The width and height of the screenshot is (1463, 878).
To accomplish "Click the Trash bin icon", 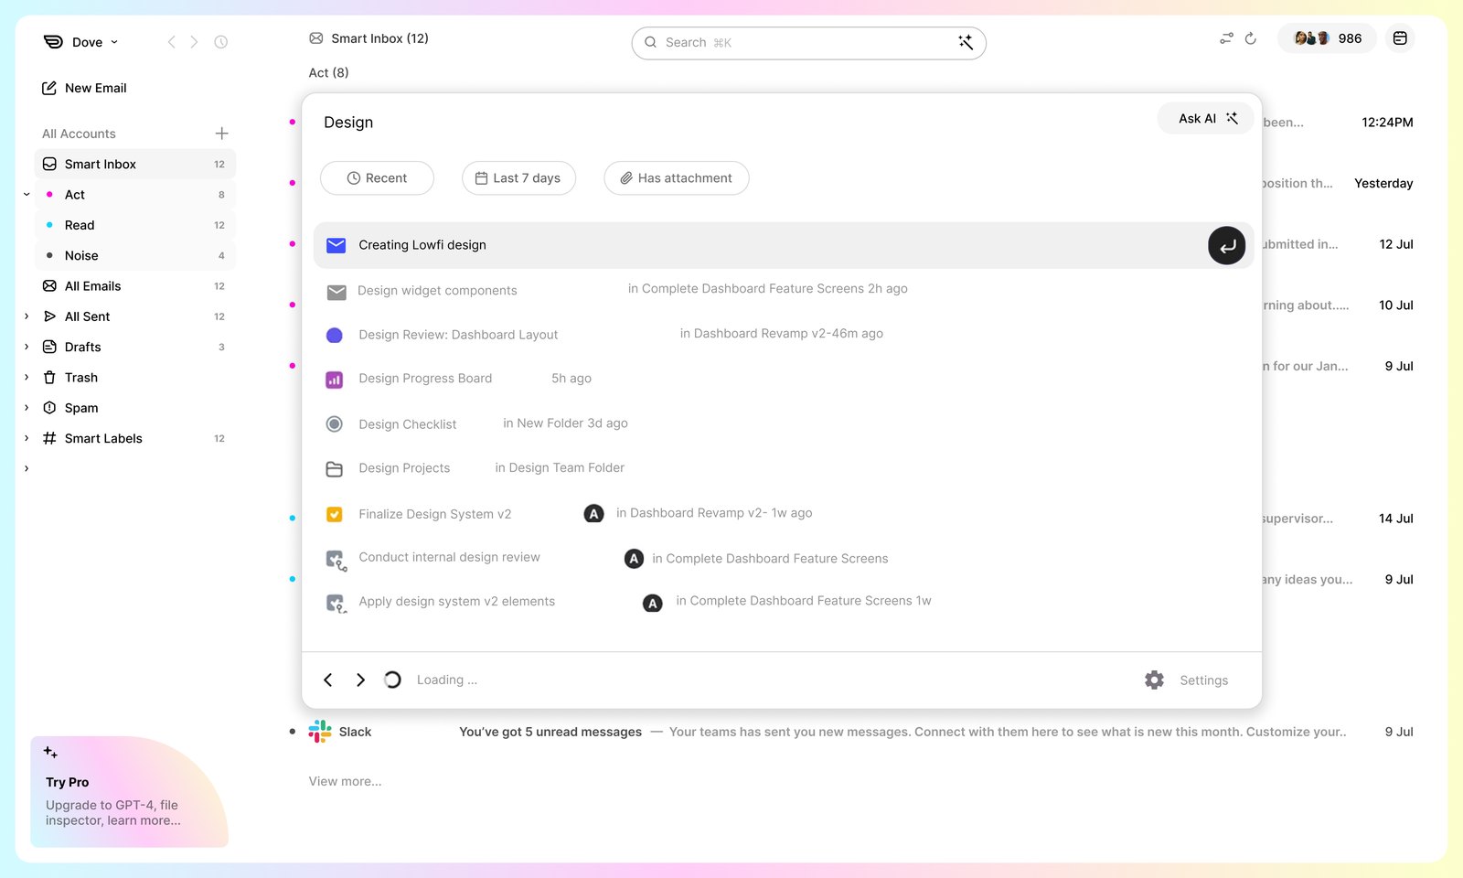I will pyautogui.click(x=49, y=378).
